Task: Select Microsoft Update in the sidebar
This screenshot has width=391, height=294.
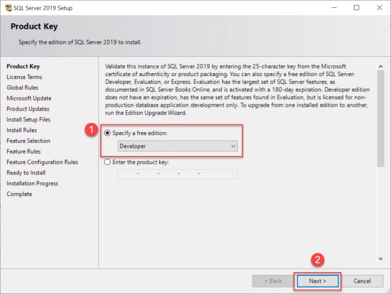Action: click(29, 98)
